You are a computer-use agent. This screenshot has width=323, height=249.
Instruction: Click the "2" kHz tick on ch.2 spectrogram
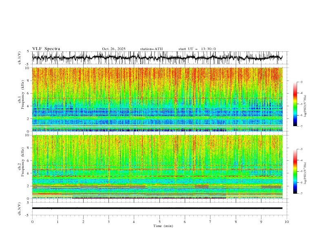tap(29, 186)
